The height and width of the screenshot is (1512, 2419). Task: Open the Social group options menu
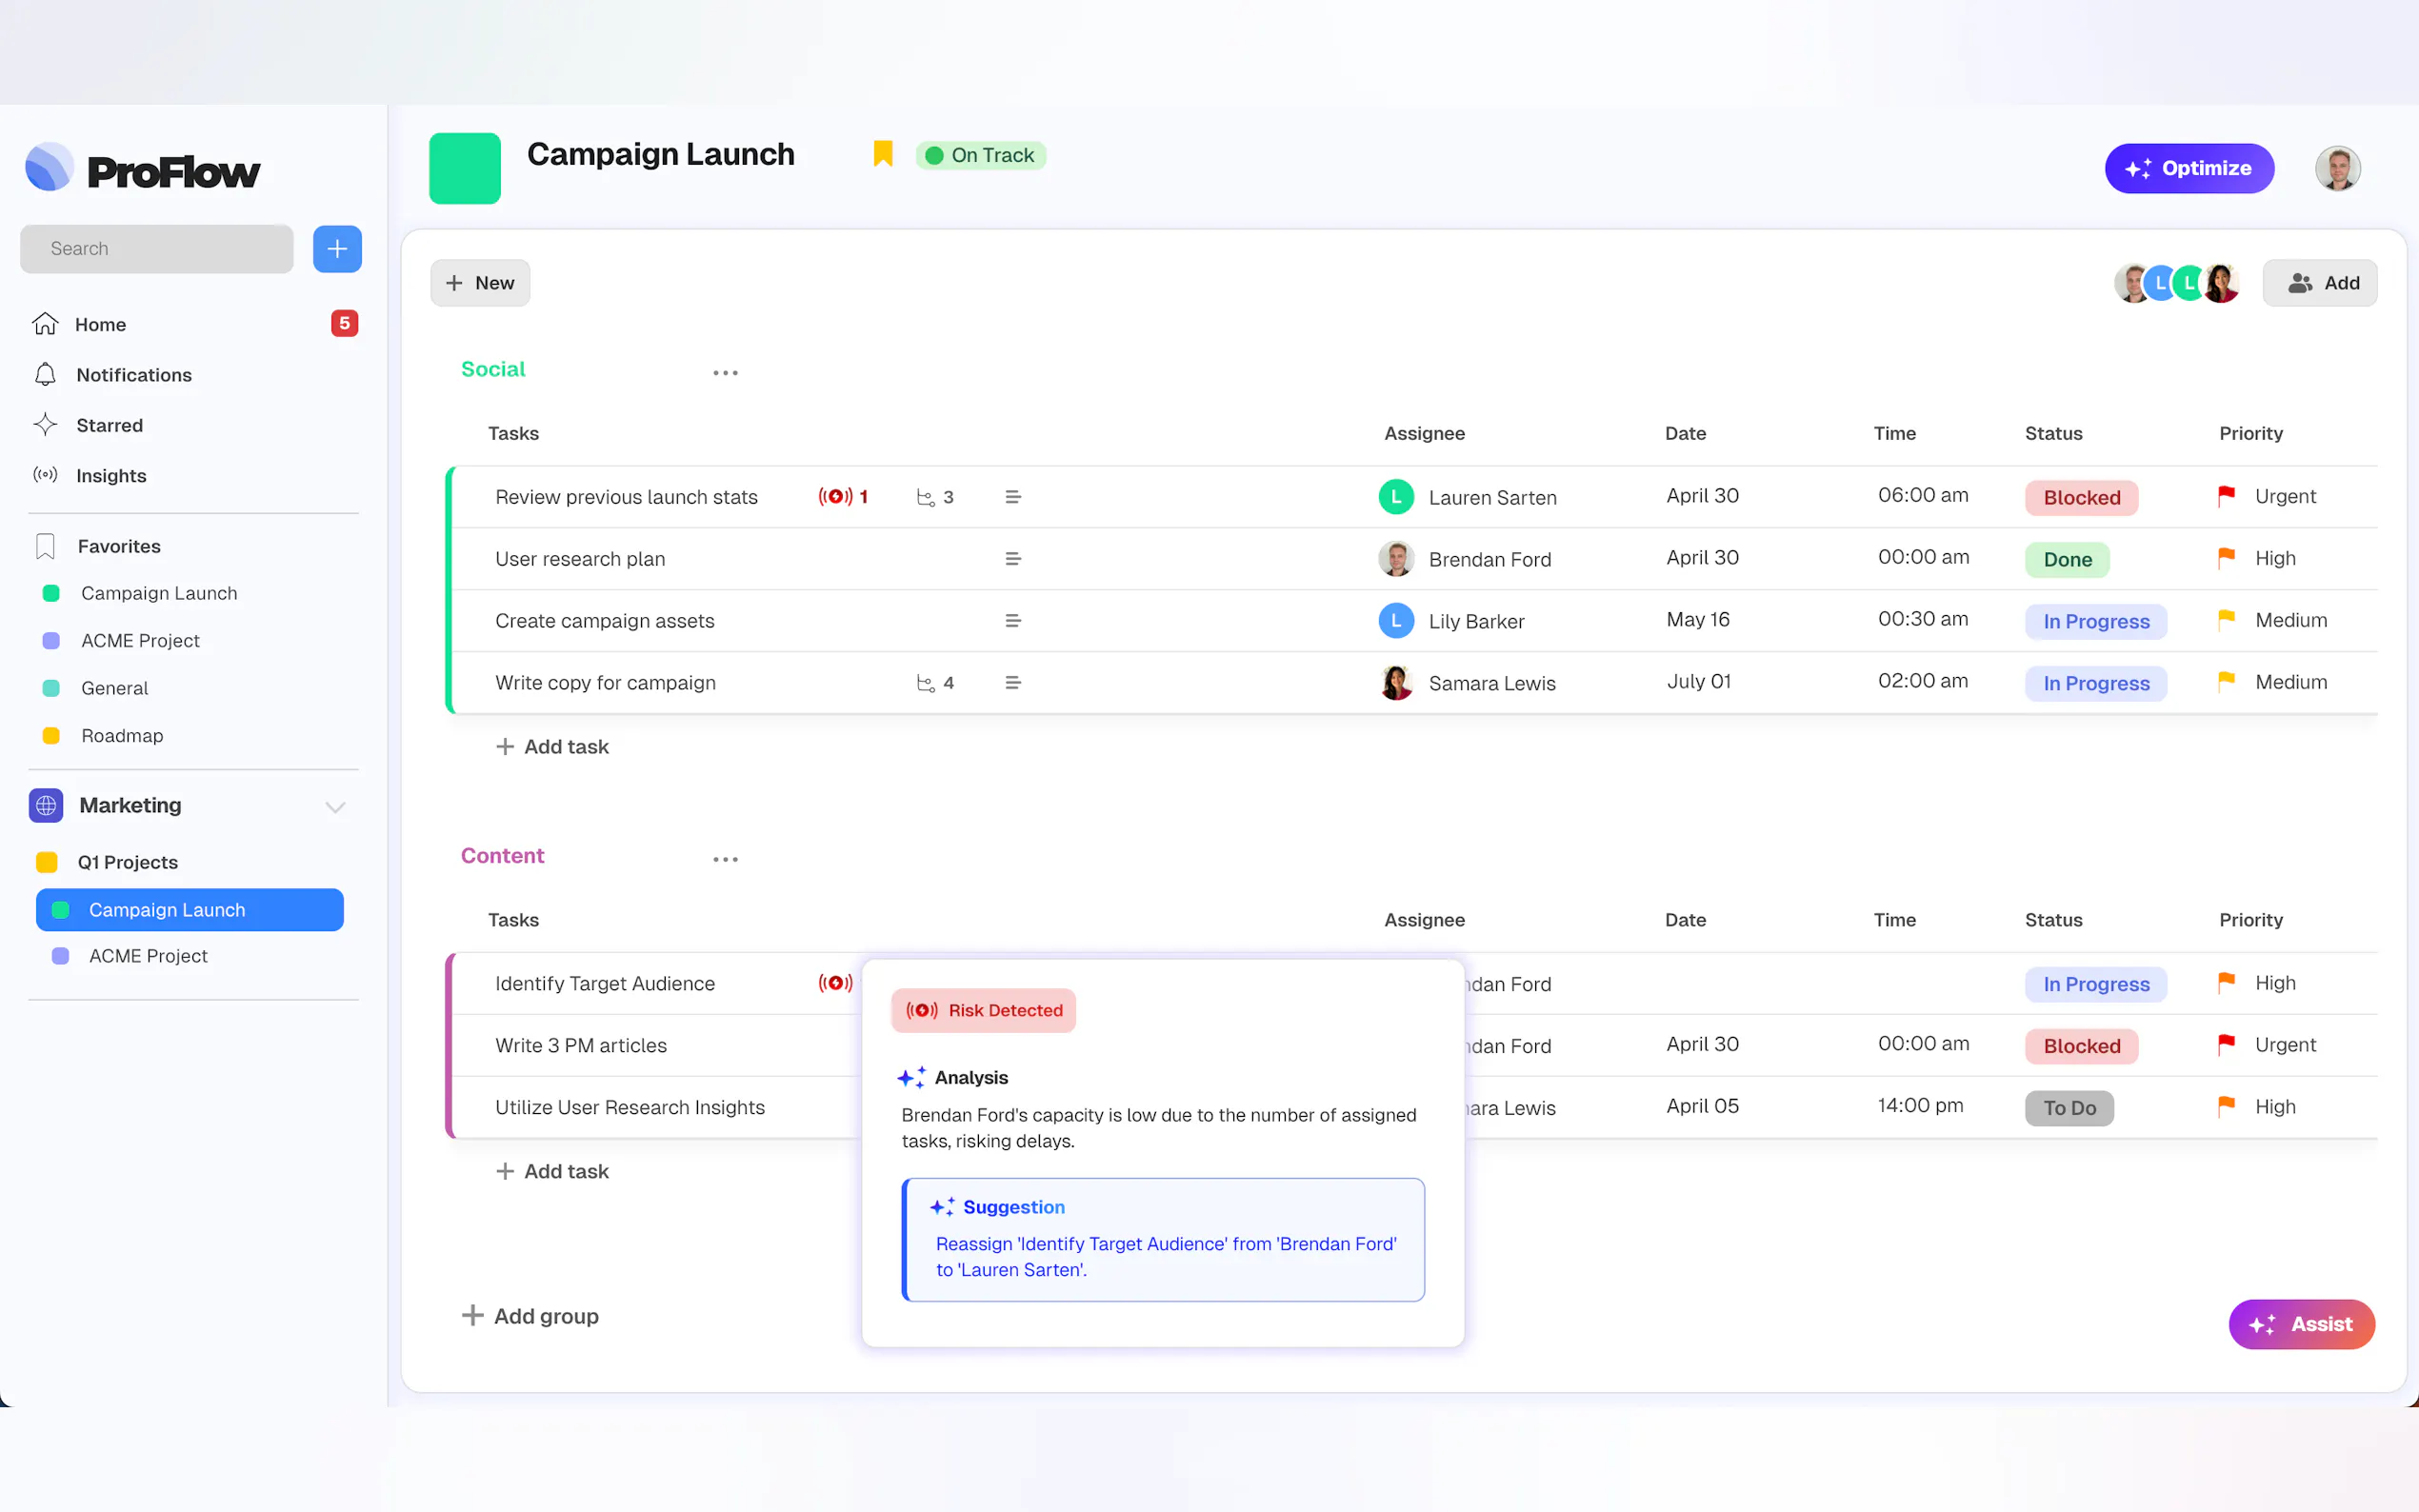pos(725,373)
